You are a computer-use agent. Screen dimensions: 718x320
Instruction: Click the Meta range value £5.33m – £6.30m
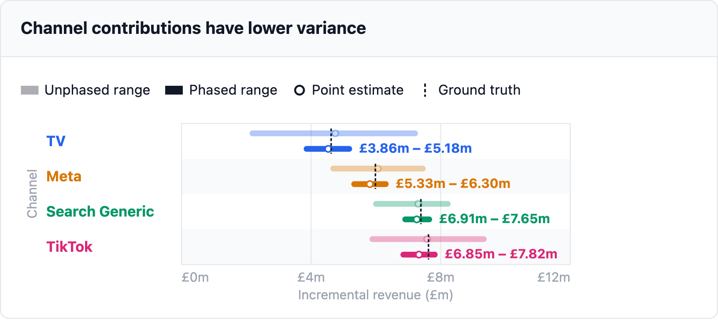pyautogui.click(x=453, y=184)
